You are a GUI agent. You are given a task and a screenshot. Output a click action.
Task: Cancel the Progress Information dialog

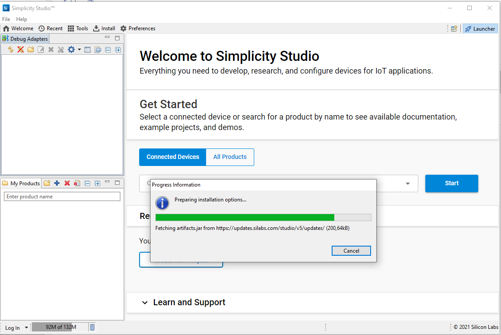(351, 251)
